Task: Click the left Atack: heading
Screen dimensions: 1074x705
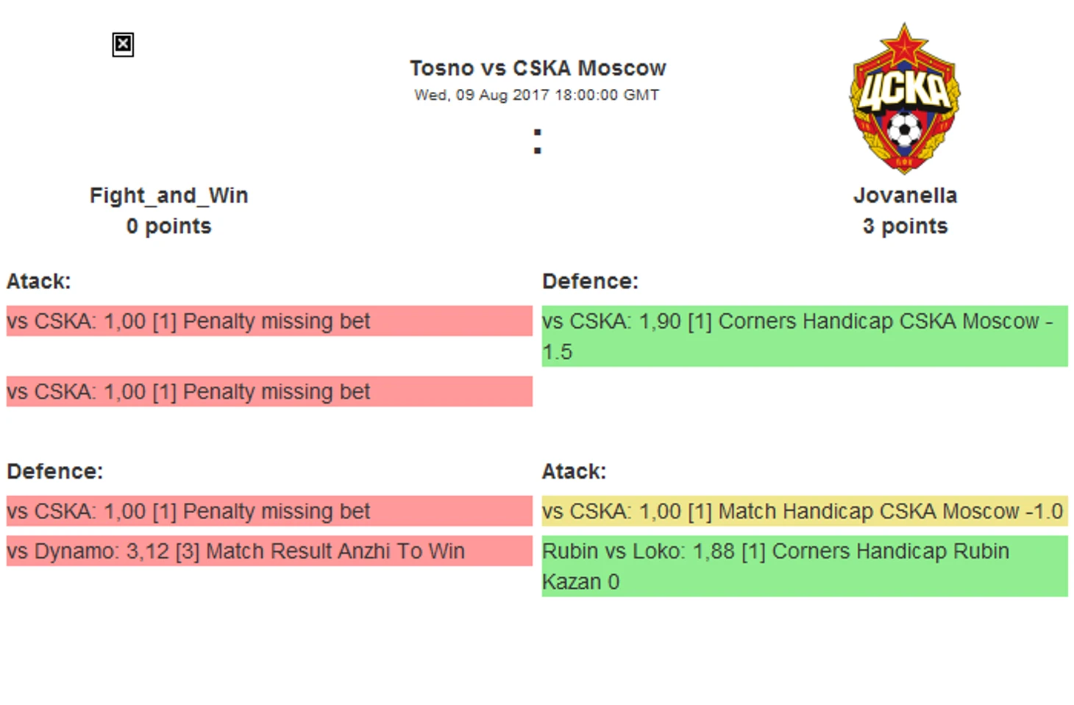Action: [x=39, y=282]
